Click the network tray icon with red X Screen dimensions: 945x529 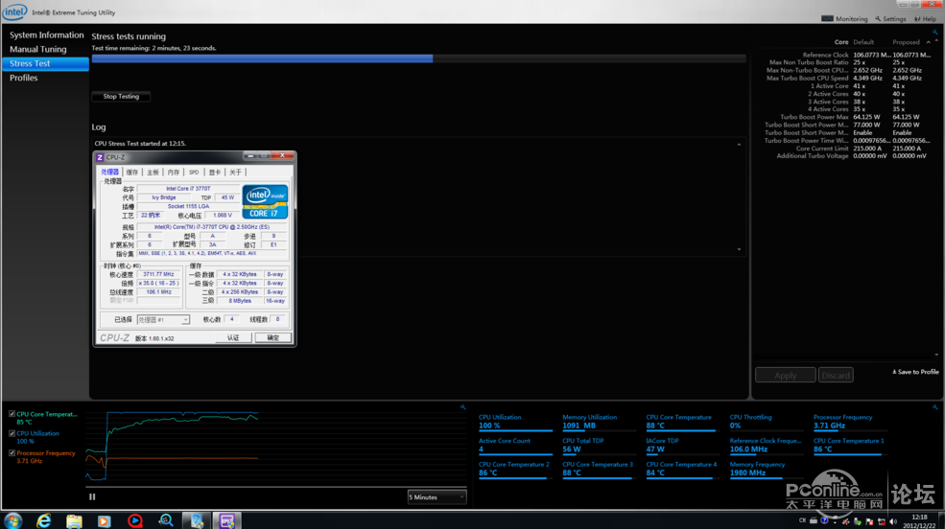(882, 521)
